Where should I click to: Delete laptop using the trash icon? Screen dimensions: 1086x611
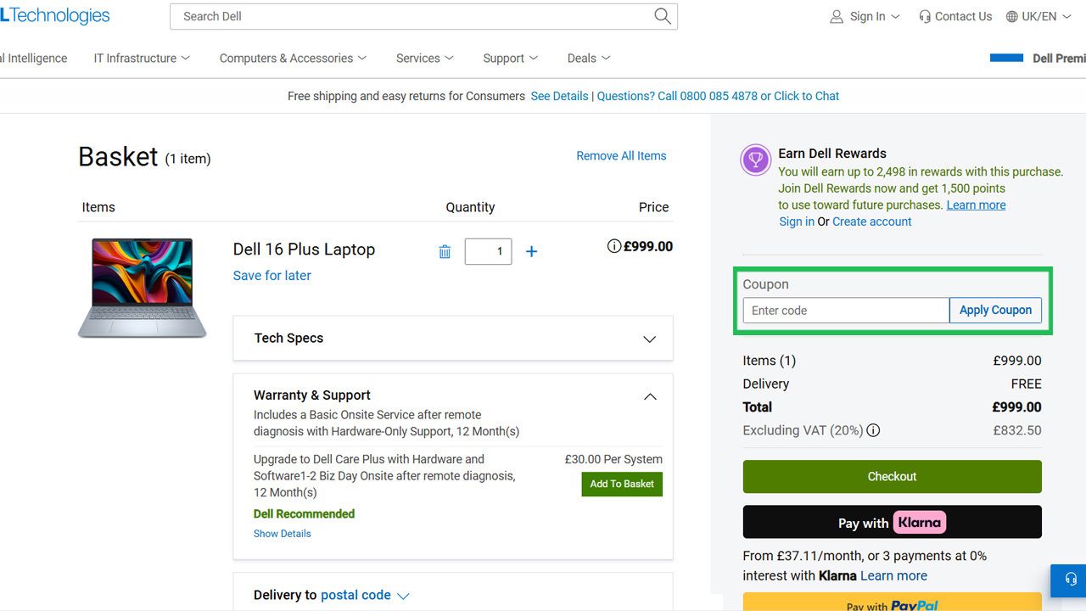pos(445,251)
